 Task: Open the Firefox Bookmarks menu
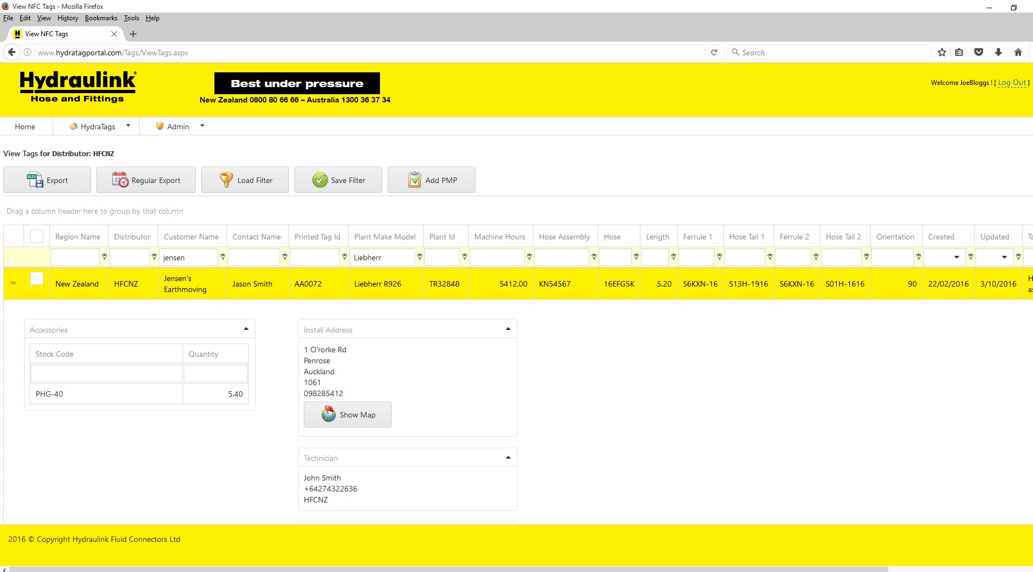pos(101,18)
